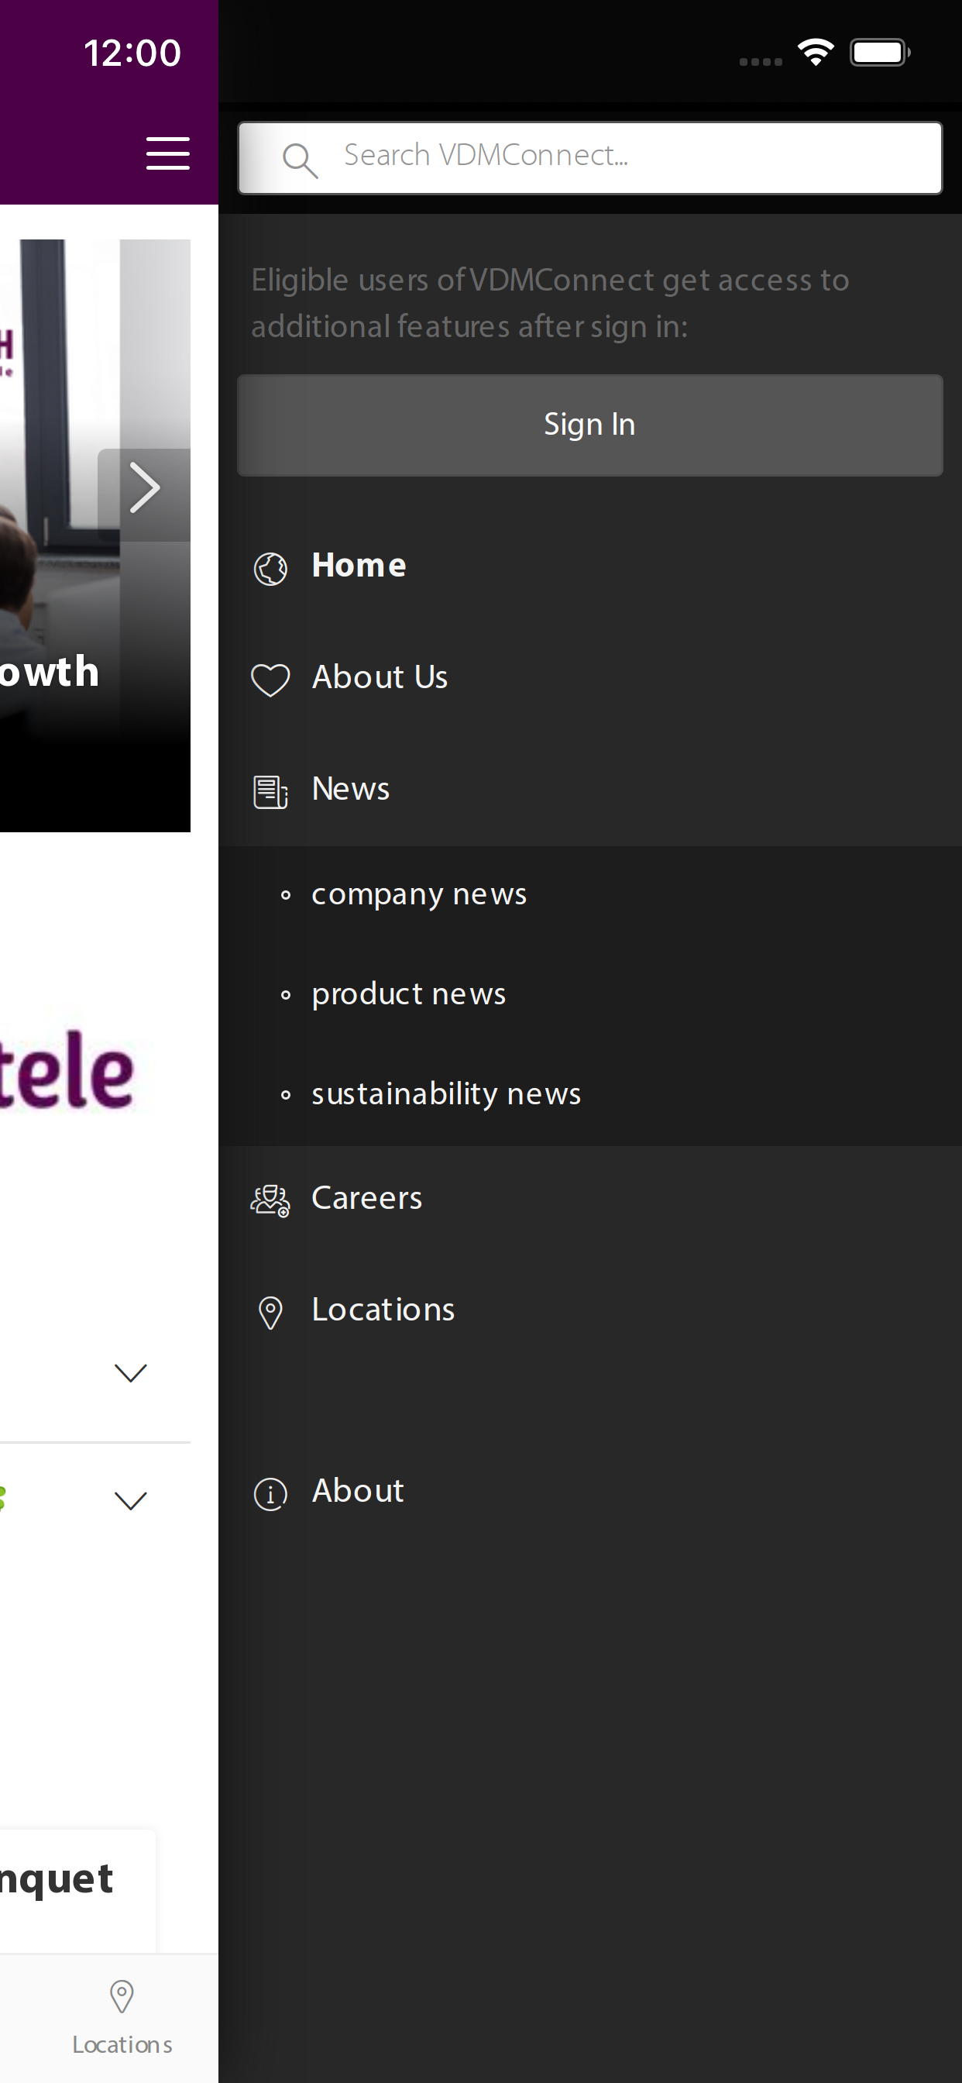The image size is (962, 2083).
Task: Open company news submenu item
Action: tap(590, 895)
